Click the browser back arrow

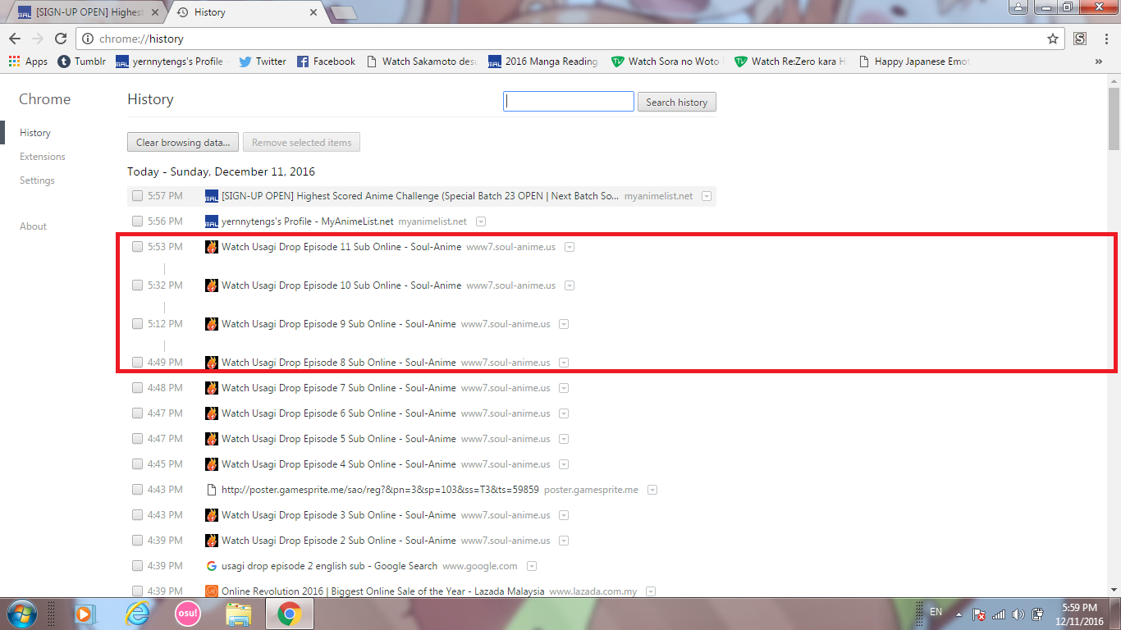tap(15, 39)
